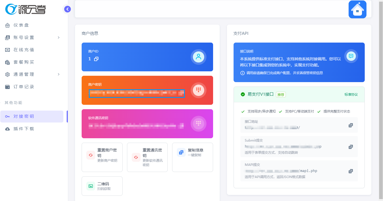Click the blurred 软件通讯密钥 value

pos(136,126)
